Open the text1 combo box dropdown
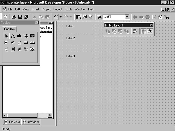Screen dimensions: 175x131 pos(127,17)
